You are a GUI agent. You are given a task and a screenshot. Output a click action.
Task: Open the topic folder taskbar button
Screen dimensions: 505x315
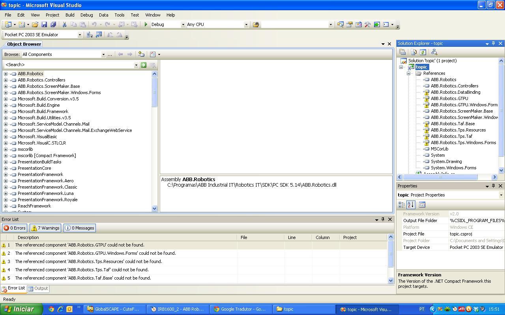(x=303, y=309)
